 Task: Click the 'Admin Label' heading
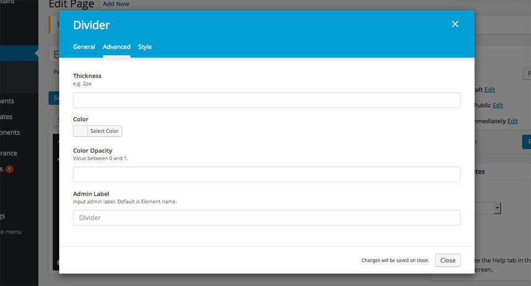click(x=91, y=194)
